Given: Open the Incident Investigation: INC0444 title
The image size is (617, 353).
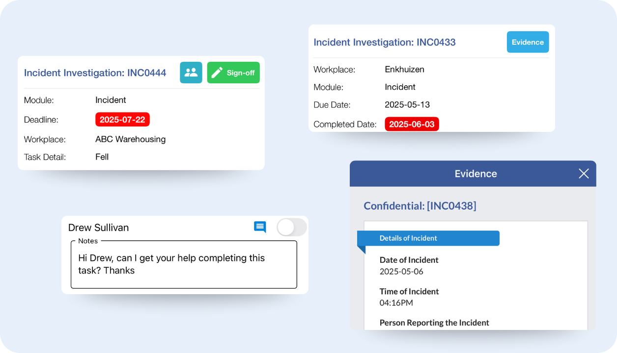Looking at the screenshot, I should click(95, 73).
